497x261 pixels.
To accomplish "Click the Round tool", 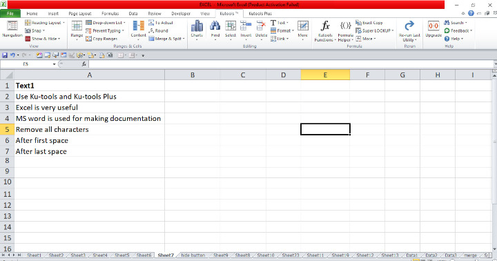I will tap(159, 30).
